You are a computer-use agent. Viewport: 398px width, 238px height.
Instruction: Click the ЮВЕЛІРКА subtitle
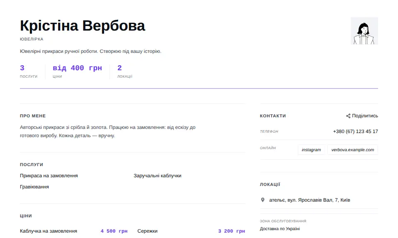pyautogui.click(x=32, y=39)
